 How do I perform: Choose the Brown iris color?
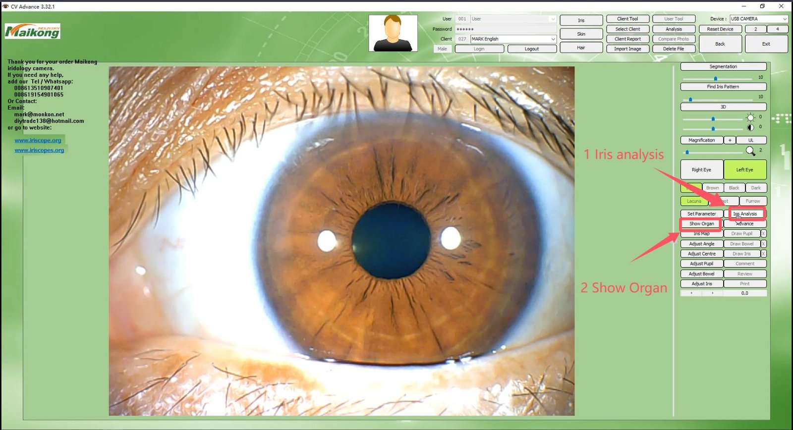click(712, 188)
